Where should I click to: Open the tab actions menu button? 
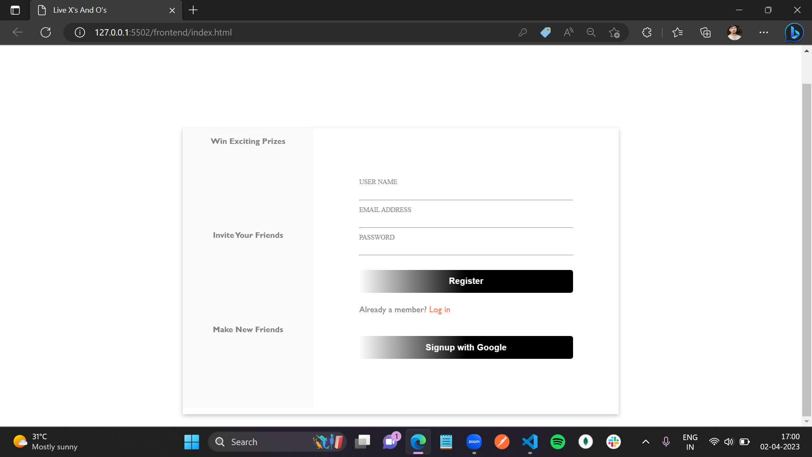(x=15, y=10)
